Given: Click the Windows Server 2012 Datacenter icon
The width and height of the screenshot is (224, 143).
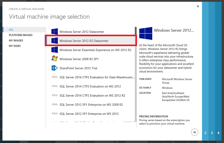Looking at the screenshot, I should 55,32.
